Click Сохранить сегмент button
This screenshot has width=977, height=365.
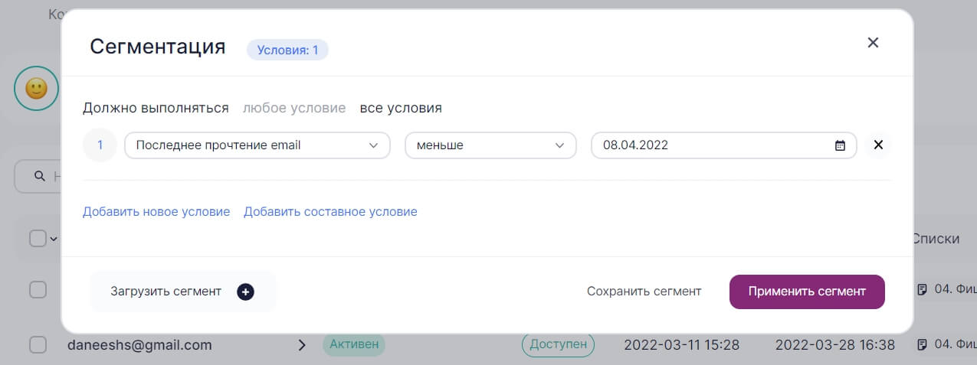[644, 292]
